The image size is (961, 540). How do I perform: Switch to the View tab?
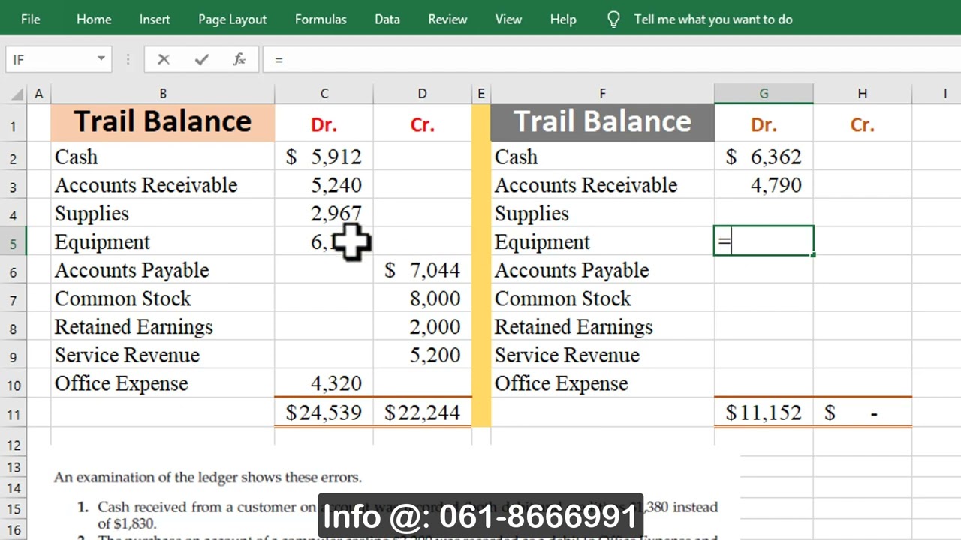point(508,19)
